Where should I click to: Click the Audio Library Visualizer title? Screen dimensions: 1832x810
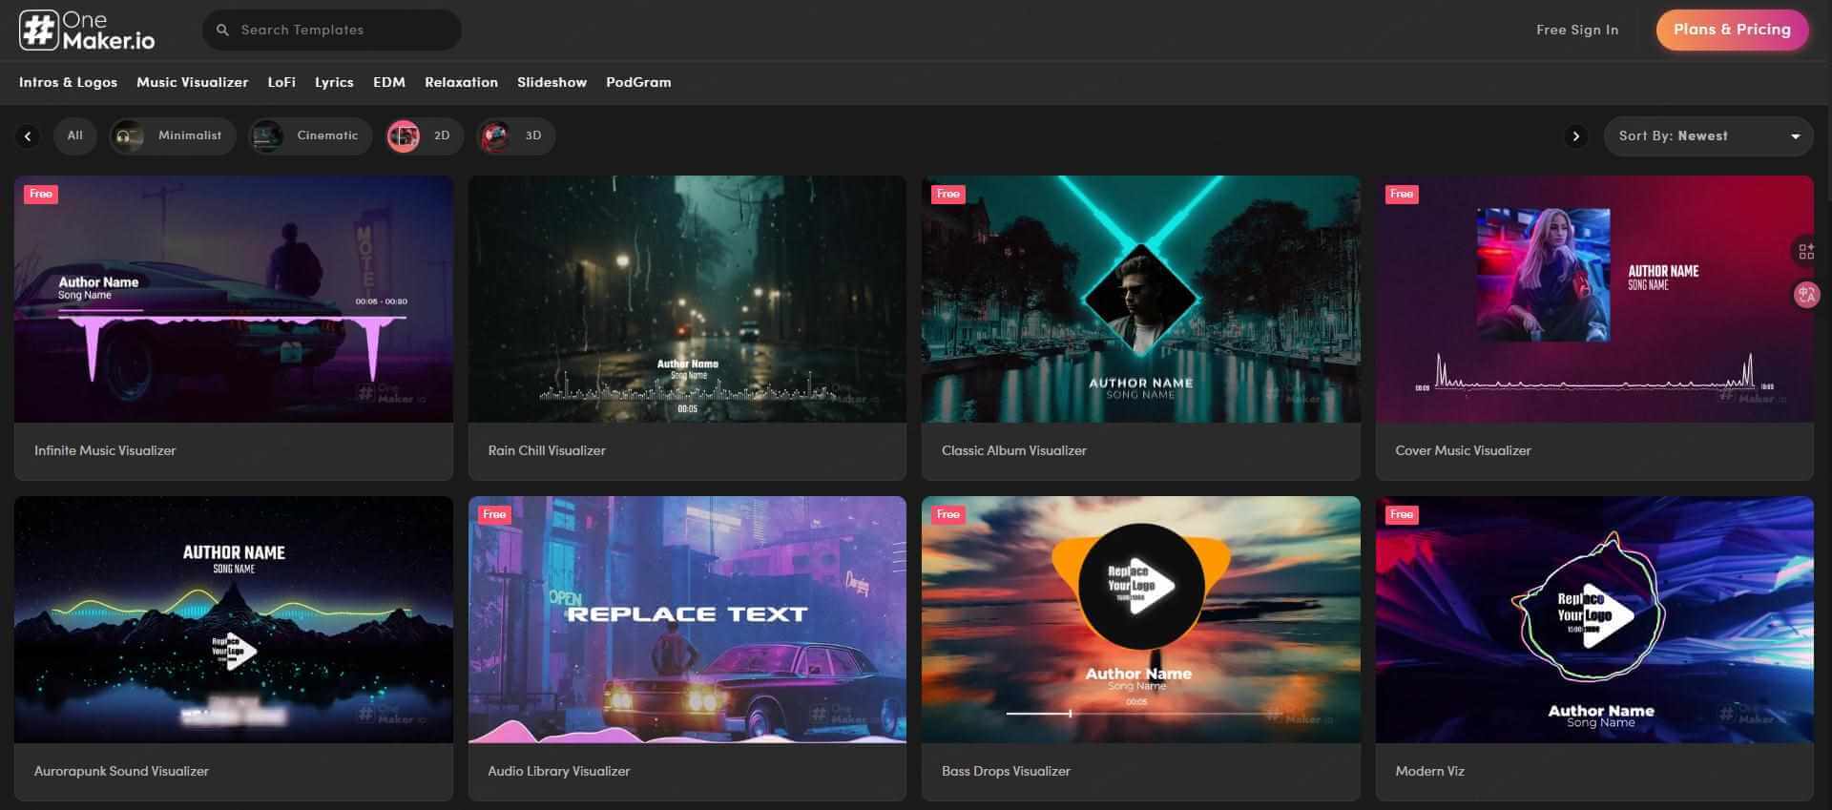558,771
